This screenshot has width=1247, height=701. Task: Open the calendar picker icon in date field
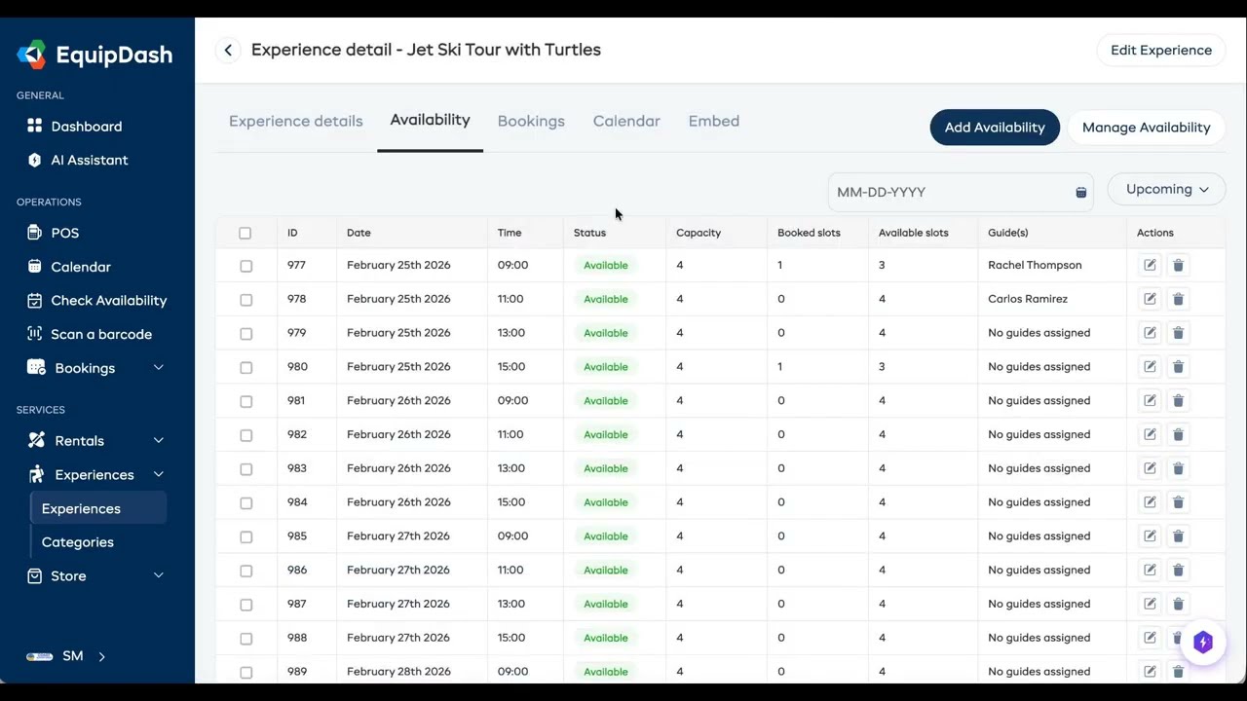click(1080, 193)
